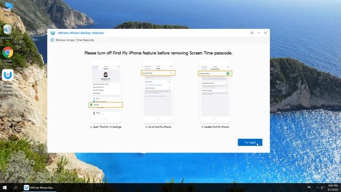Open Google Chrome desktop shortcut
The image size is (341, 192).
point(8,55)
